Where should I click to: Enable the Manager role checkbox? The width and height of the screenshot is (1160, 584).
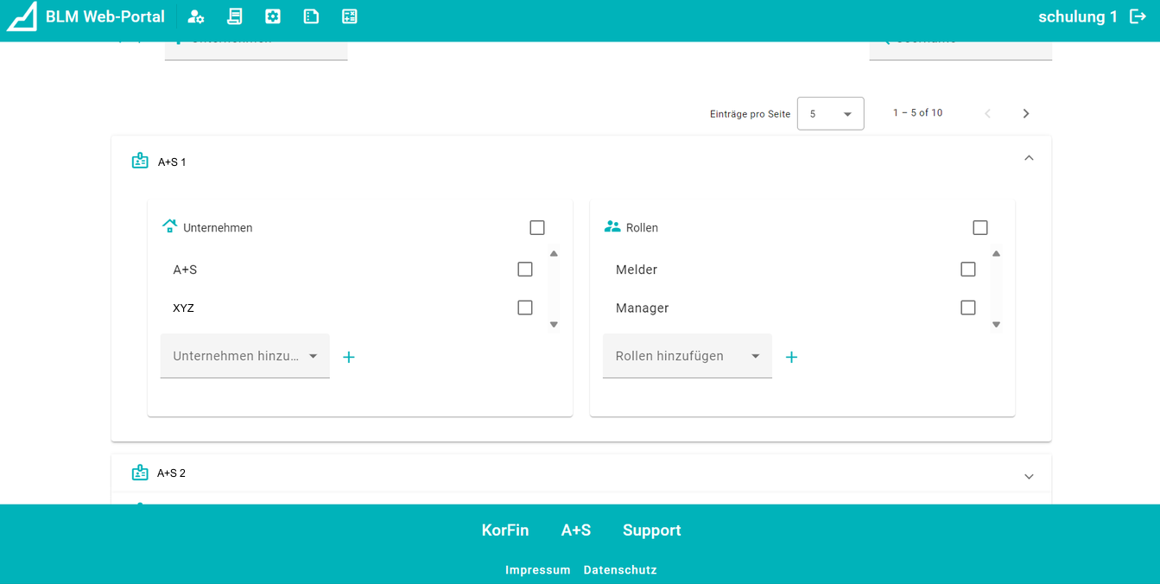tap(967, 308)
